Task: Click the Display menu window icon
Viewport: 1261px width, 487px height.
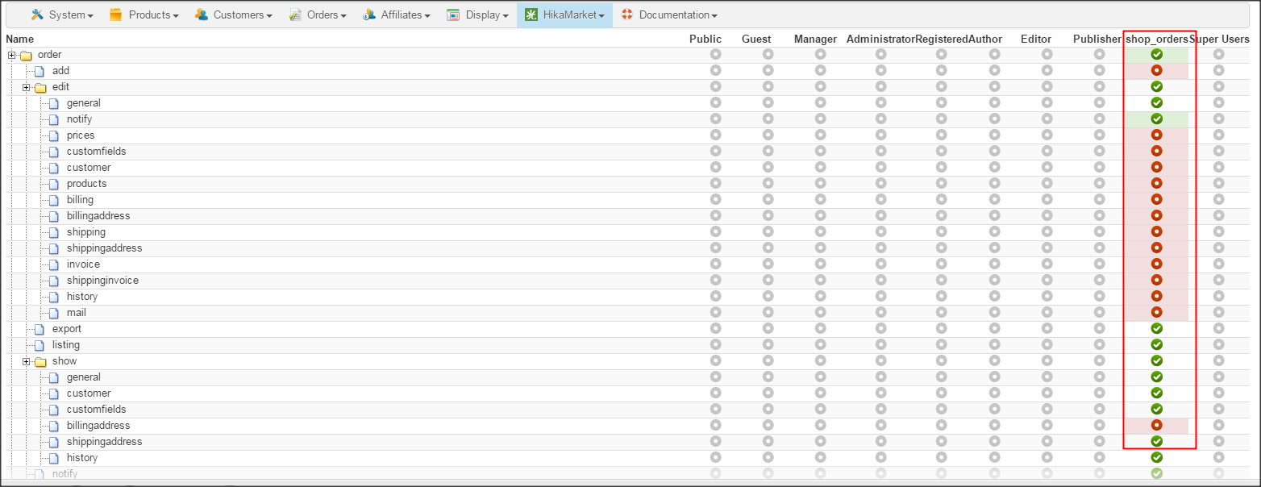Action: click(x=453, y=15)
